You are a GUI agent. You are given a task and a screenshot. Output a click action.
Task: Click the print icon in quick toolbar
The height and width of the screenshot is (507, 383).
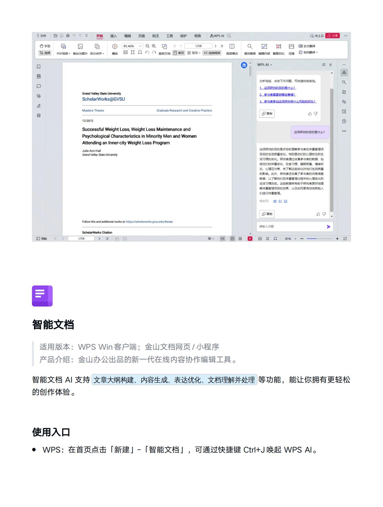point(68,36)
